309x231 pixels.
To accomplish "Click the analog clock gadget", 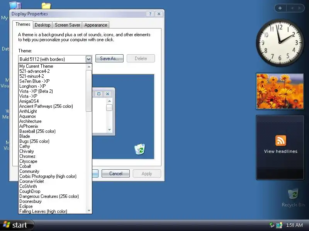I will [280, 43].
